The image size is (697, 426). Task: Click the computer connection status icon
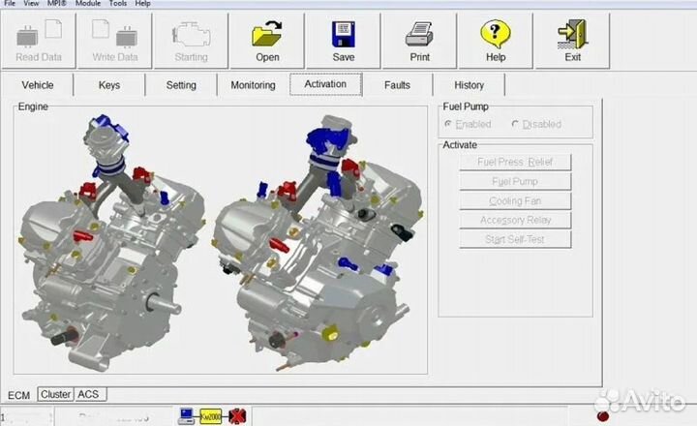click(x=187, y=415)
